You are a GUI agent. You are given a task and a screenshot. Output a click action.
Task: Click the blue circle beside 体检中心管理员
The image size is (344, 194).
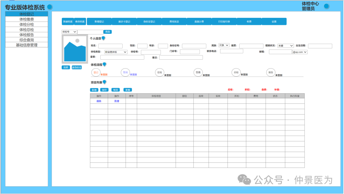(326, 6)
